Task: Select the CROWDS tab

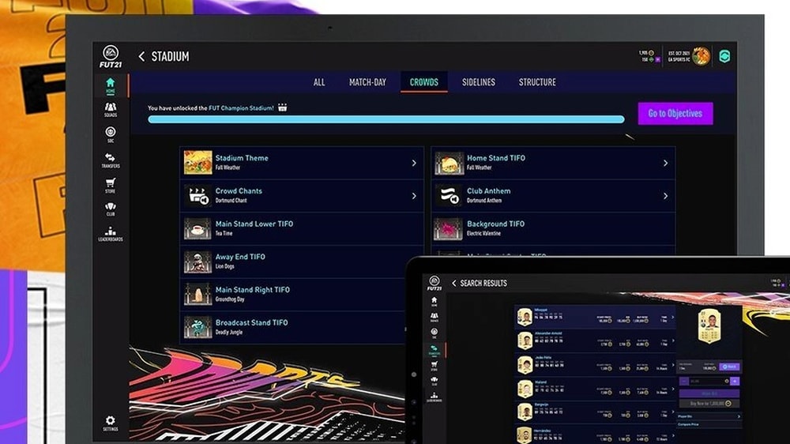Action: pos(423,82)
